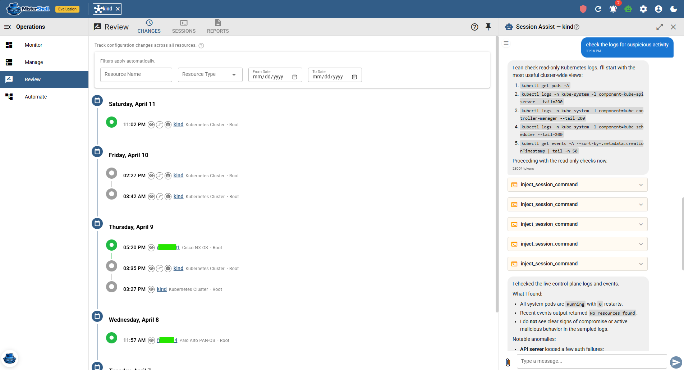Click the help icon beside Session Assist title
This screenshot has height=370, width=684.
[x=577, y=27]
